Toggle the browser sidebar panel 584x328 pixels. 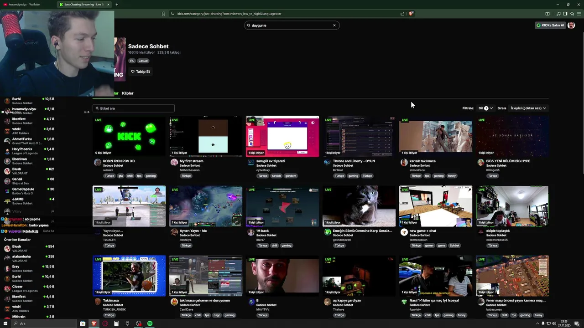point(565,14)
